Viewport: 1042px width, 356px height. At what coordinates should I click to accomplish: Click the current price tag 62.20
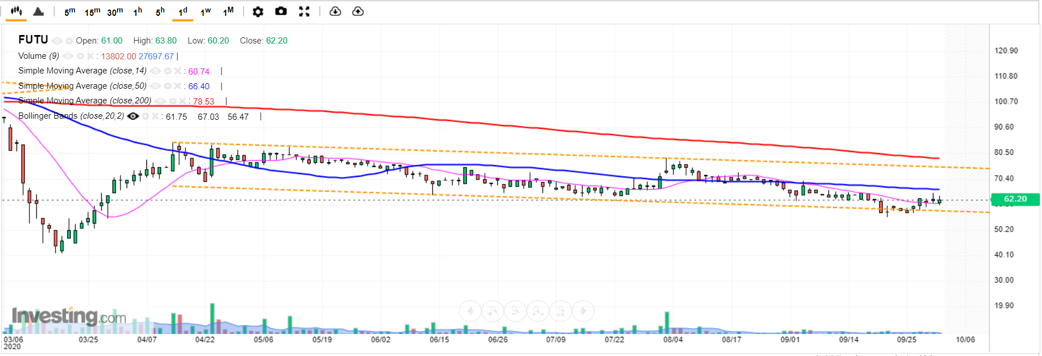(1015, 199)
